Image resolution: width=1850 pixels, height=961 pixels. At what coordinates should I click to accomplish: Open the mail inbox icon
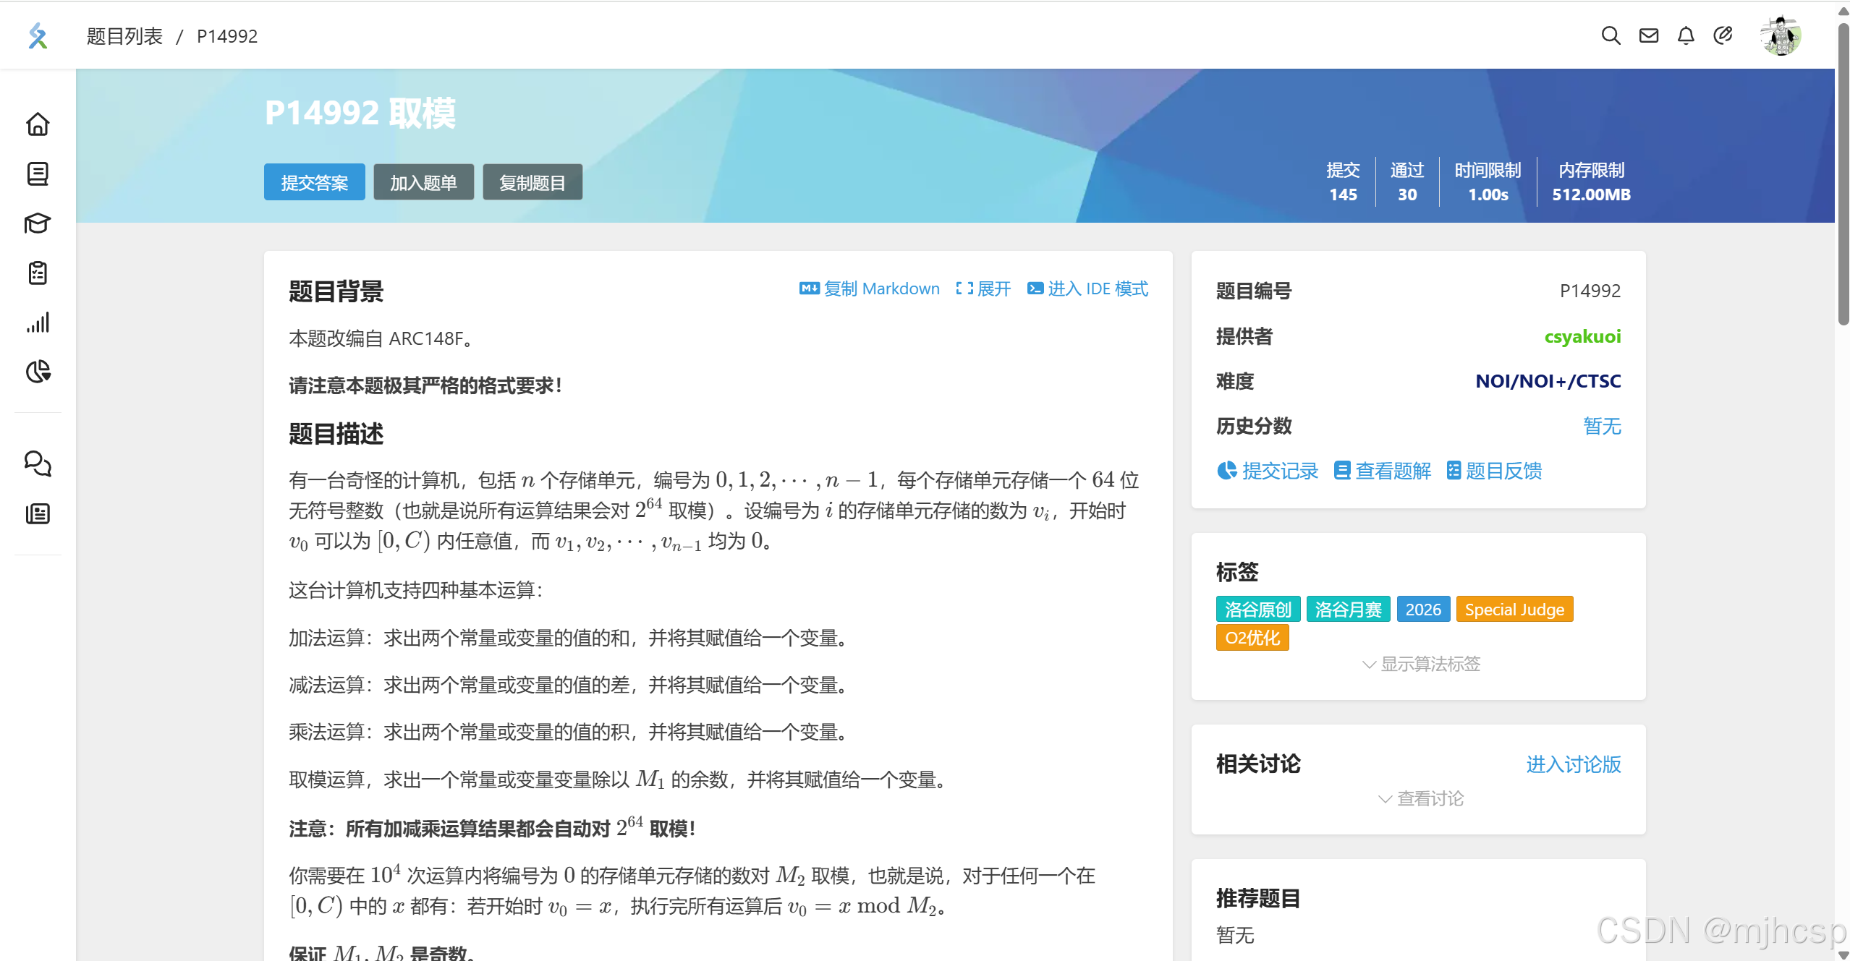pos(1648,35)
